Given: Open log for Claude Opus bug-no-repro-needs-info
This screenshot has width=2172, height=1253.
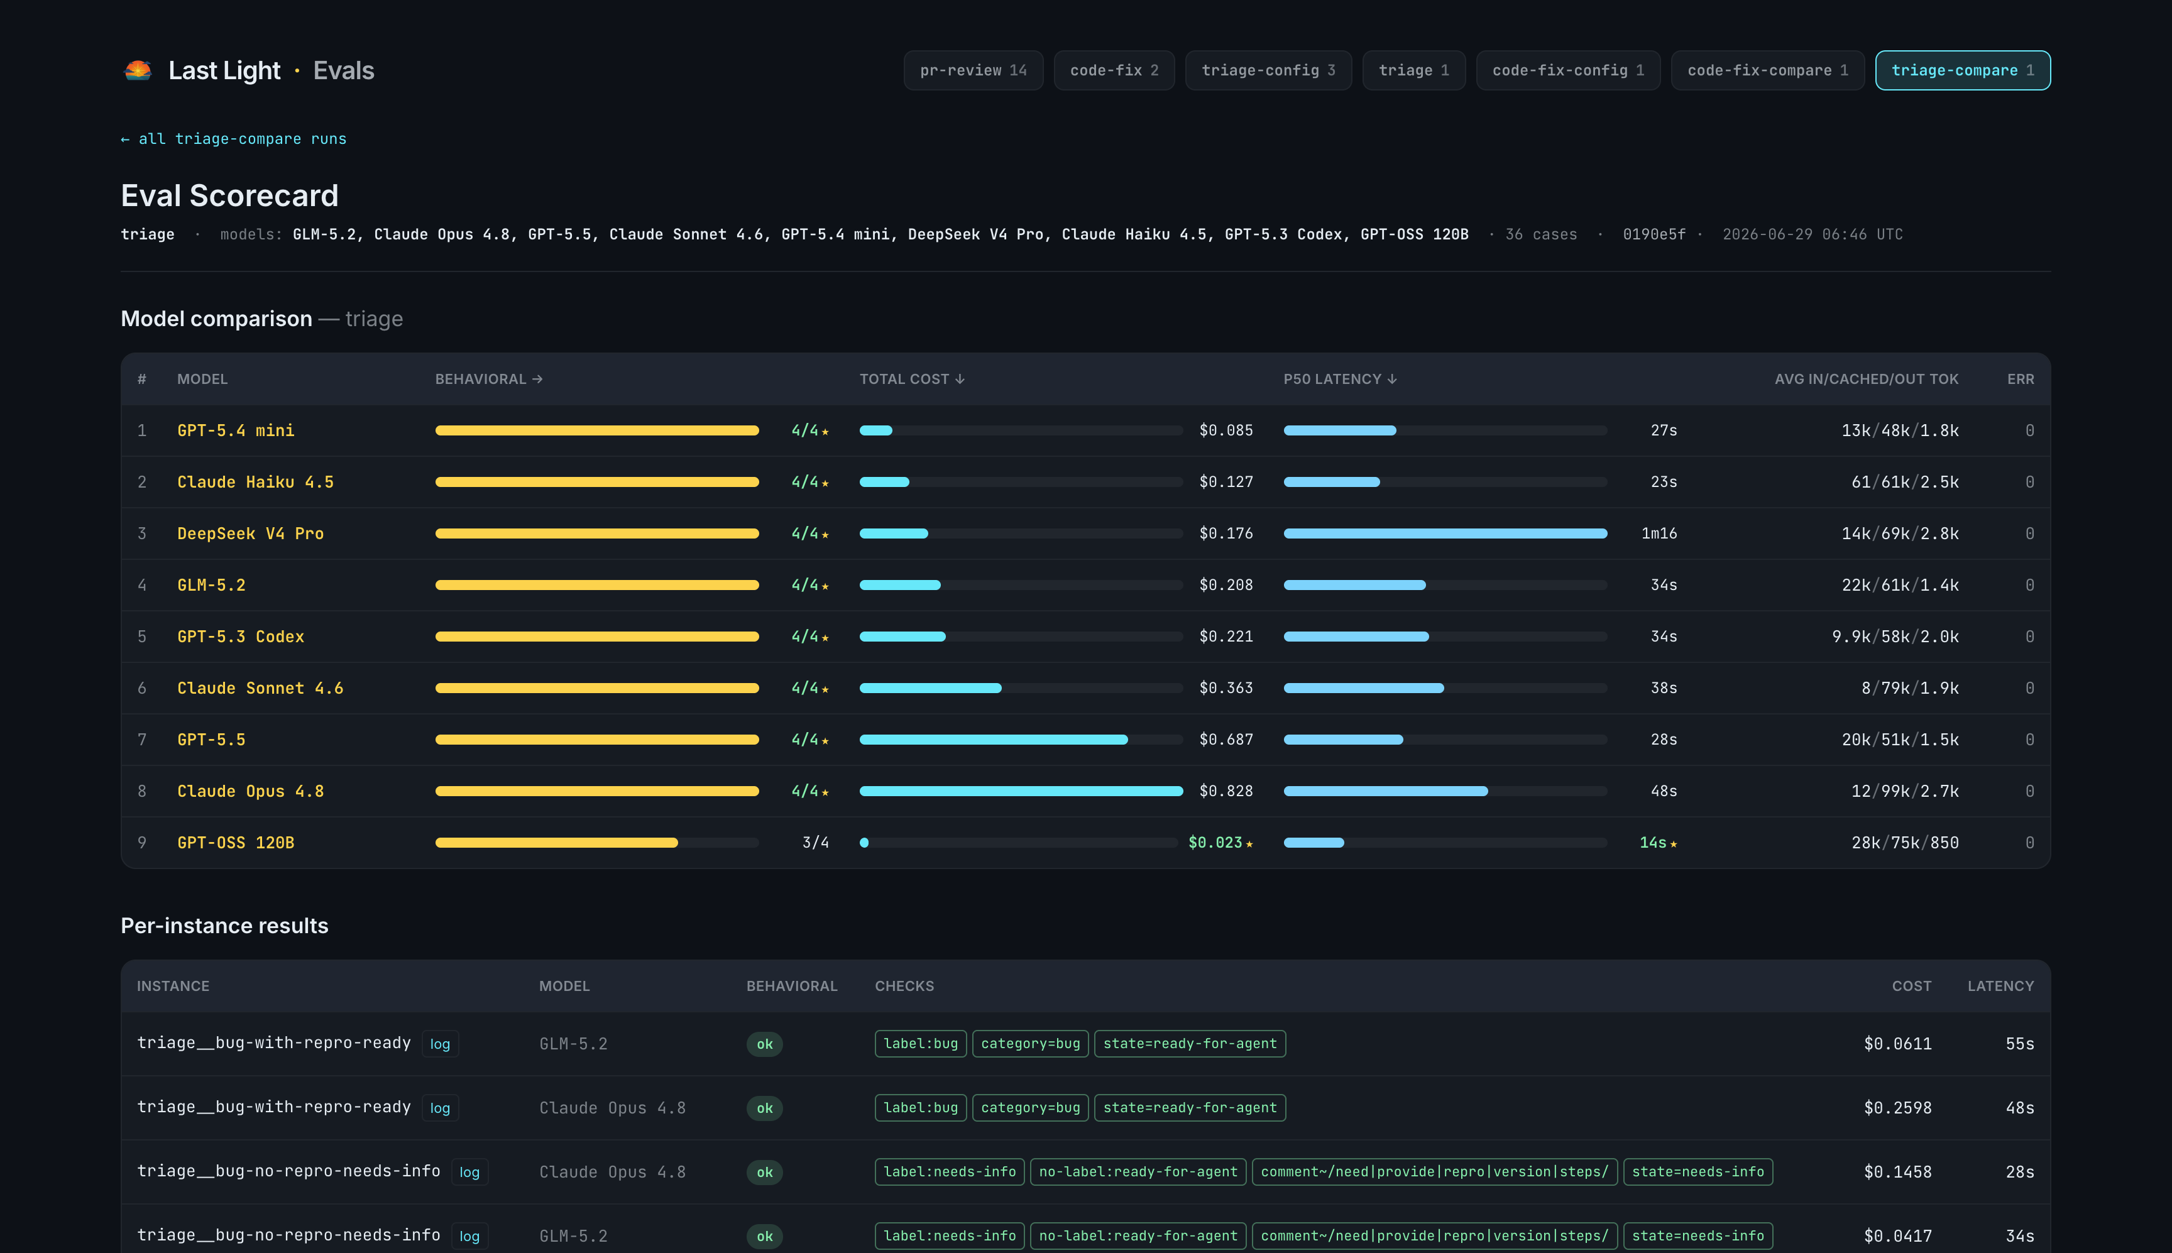Looking at the screenshot, I should coord(469,1172).
